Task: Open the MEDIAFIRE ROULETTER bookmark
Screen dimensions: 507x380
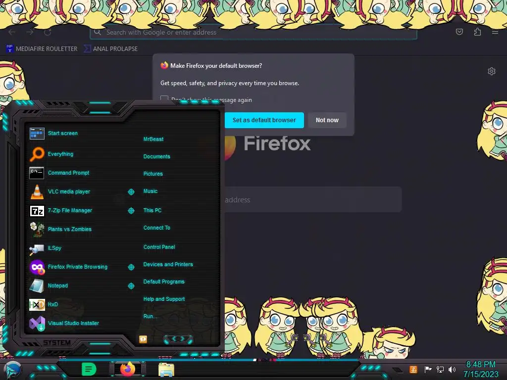Action: pyautogui.click(x=42, y=49)
